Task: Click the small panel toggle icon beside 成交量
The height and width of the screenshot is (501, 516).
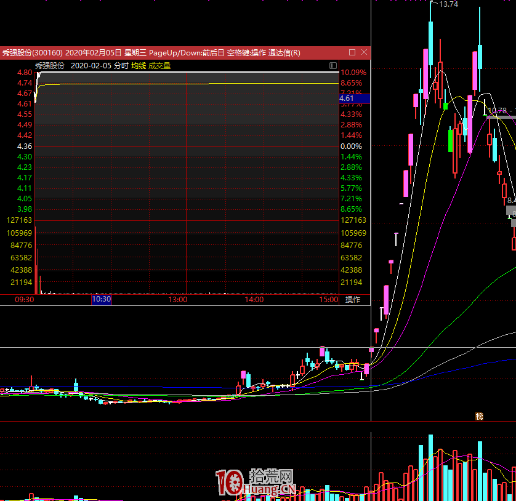Action: coord(333,65)
